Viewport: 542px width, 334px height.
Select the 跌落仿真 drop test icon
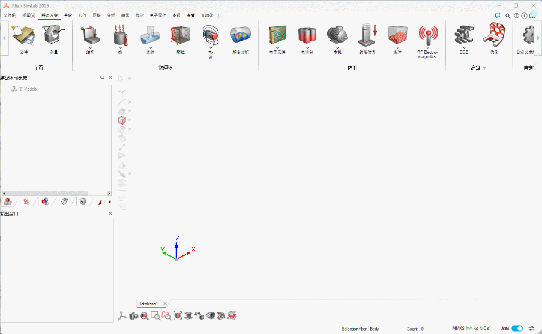click(367, 35)
